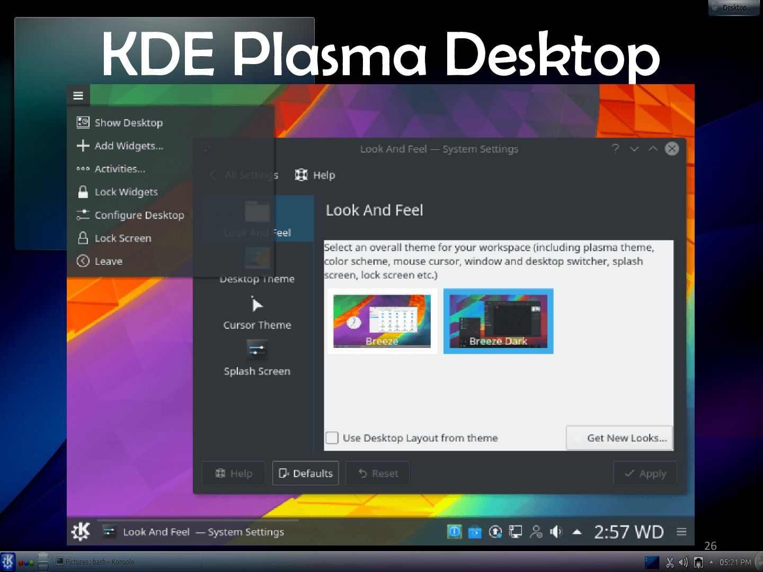Image resolution: width=763 pixels, height=572 pixels.
Task: Open the Splash Screen category
Action: 258,359
